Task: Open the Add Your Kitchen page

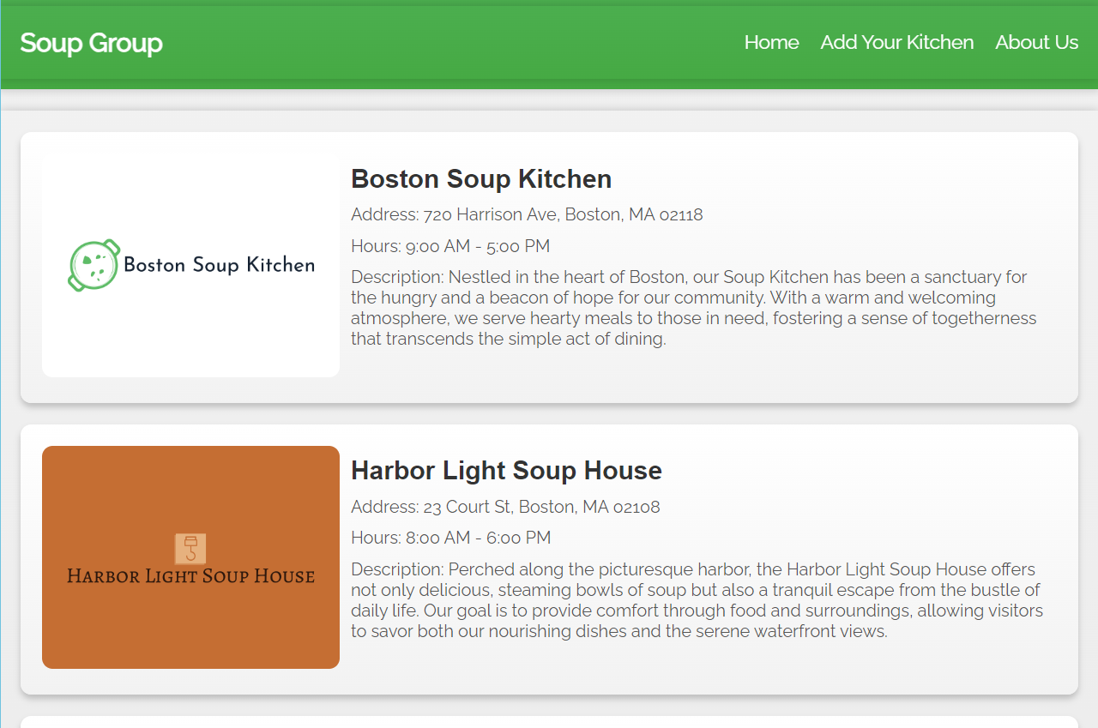Action: point(896,42)
